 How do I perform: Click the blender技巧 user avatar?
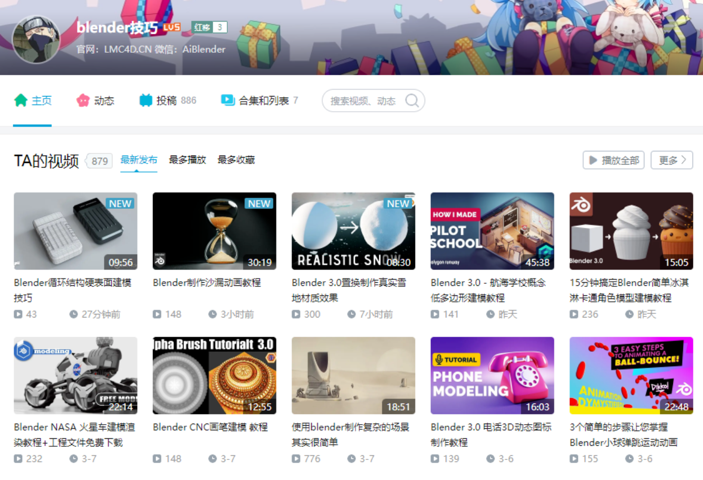(x=36, y=40)
